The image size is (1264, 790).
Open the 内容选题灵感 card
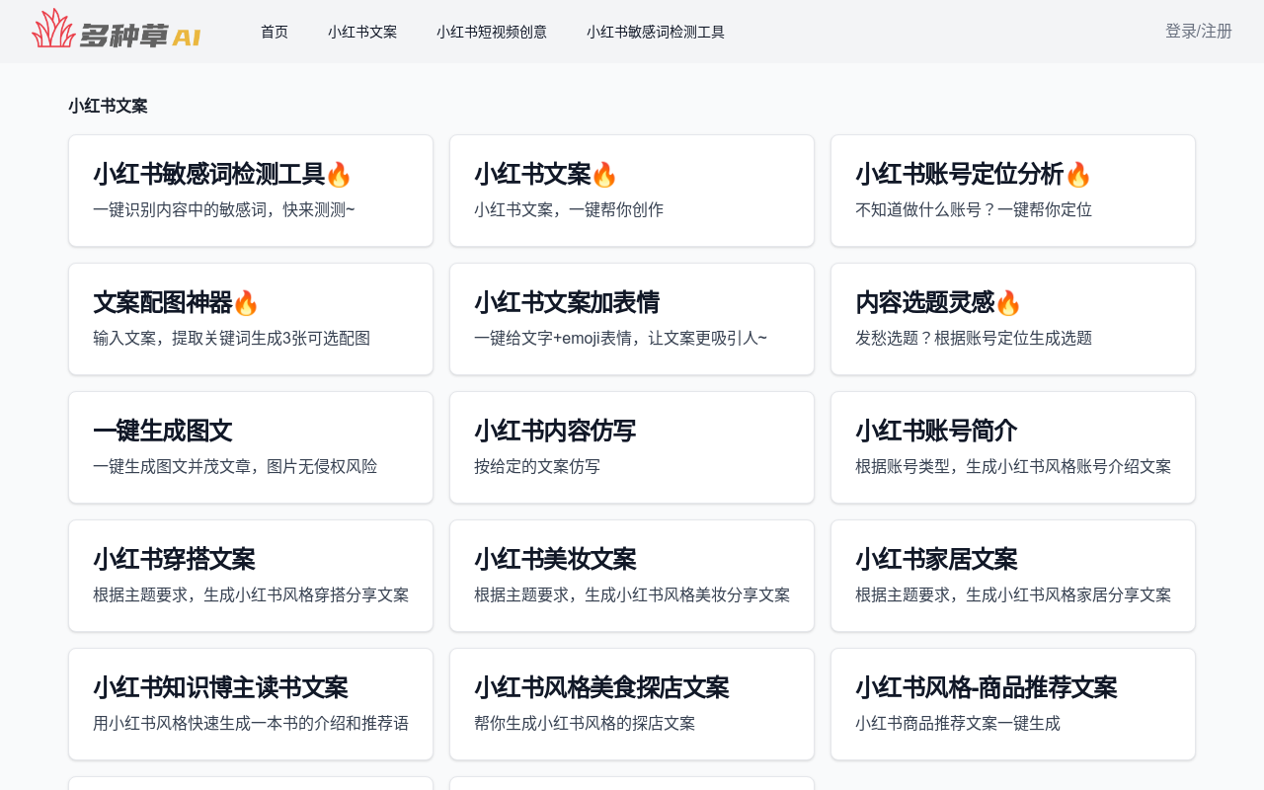click(x=1013, y=319)
